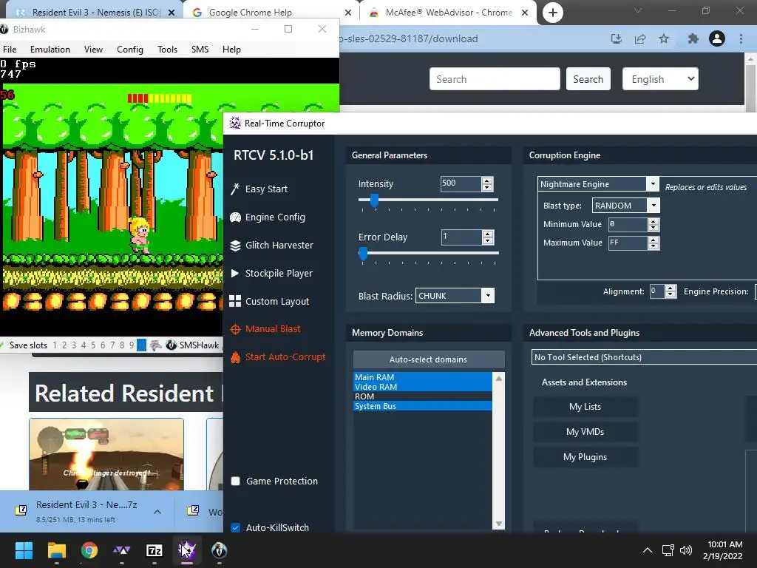Open English language dropdown
The width and height of the screenshot is (757, 568).
point(660,79)
